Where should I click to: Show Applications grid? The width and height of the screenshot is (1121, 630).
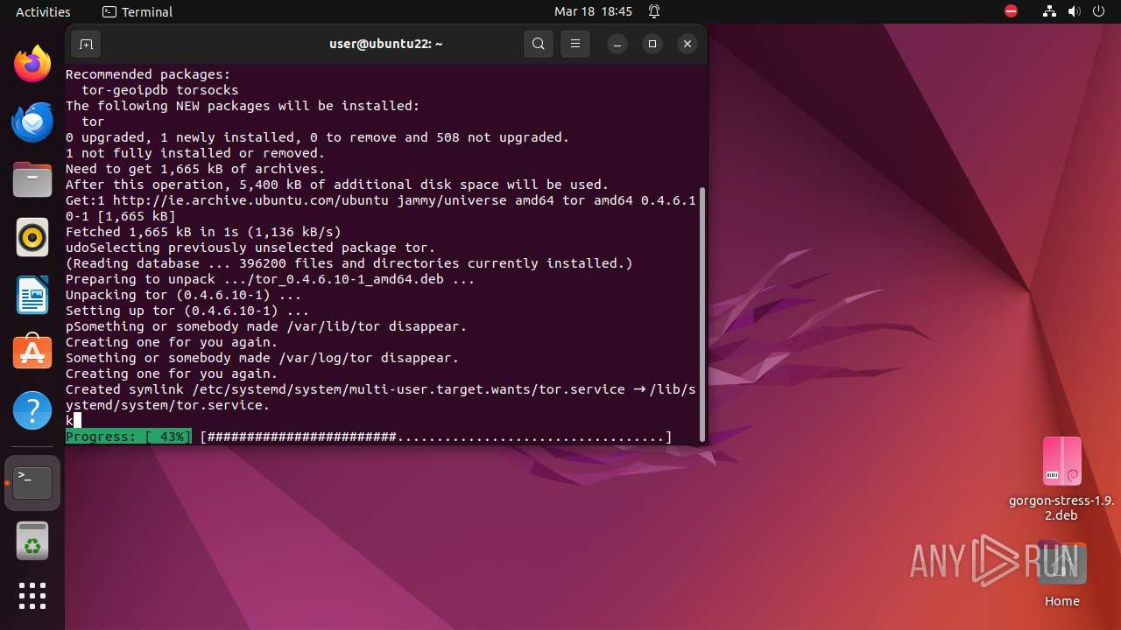(32, 596)
